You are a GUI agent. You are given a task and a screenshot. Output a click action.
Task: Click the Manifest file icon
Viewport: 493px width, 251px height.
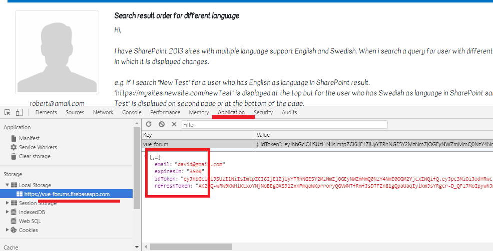pyautogui.click(x=14, y=138)
